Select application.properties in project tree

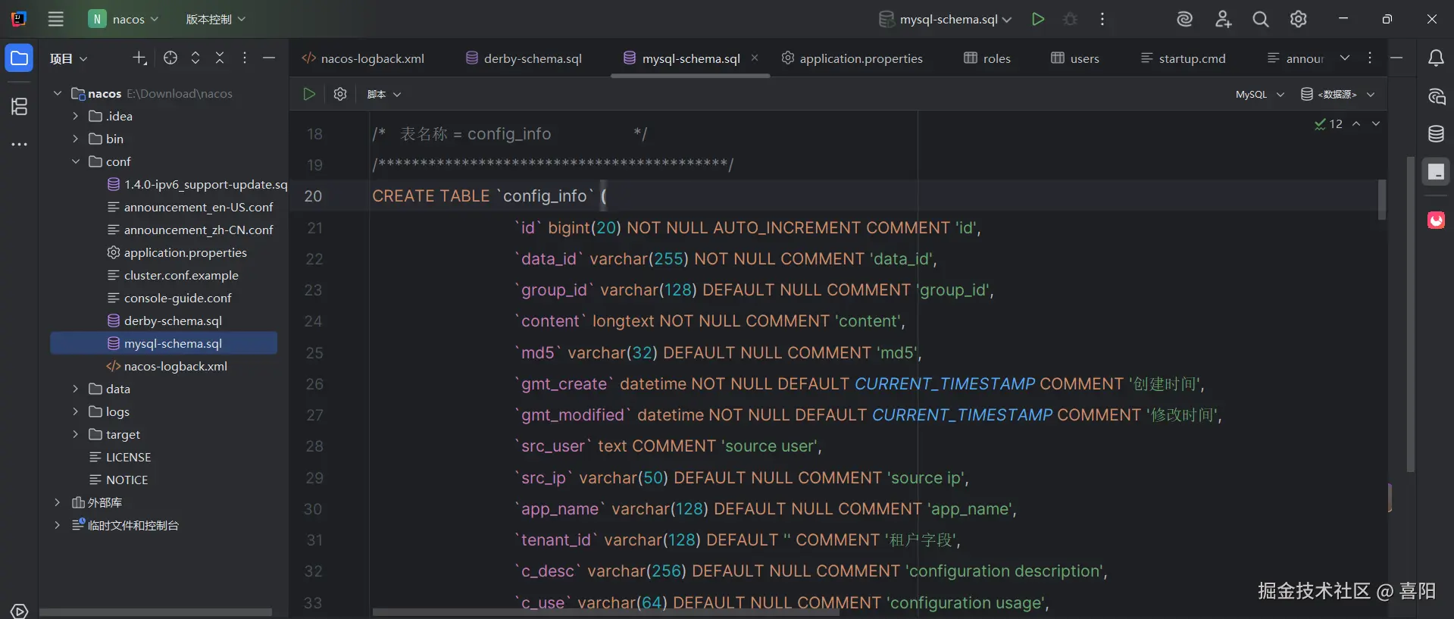coord(177,252)
